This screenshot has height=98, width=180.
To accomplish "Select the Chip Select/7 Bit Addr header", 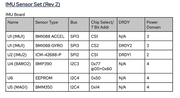I will 103,24.
